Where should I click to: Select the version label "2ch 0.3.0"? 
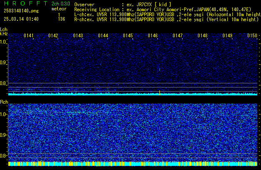pyautogui.click(x=61, y=4)
